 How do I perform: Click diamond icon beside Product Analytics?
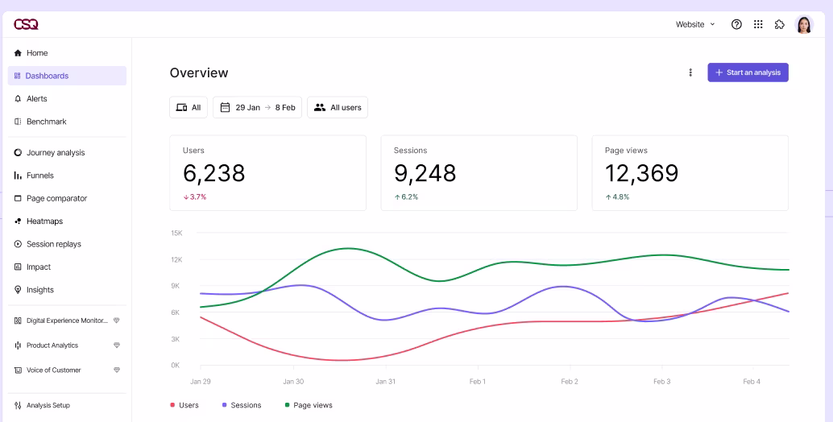pyautogui.click(x=117, y=345)
